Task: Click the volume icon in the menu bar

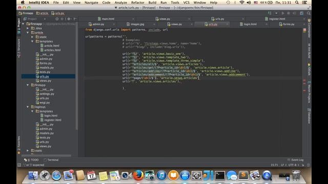Action: point(249,3)
